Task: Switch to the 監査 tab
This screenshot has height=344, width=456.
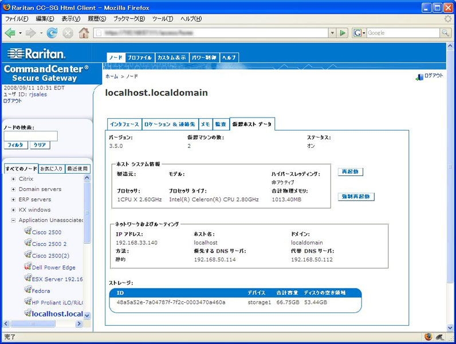Action: [221, 124]
